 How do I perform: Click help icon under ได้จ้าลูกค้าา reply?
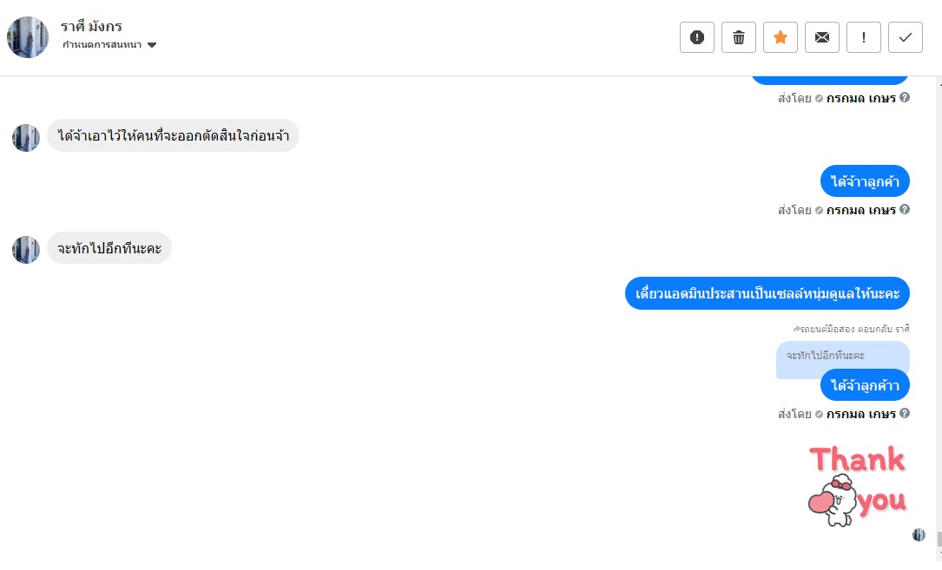point(905,414)
